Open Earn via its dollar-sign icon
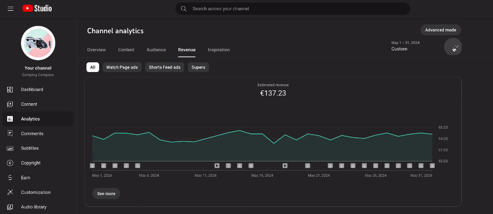The image size is (493, 214). pos(10,178)
